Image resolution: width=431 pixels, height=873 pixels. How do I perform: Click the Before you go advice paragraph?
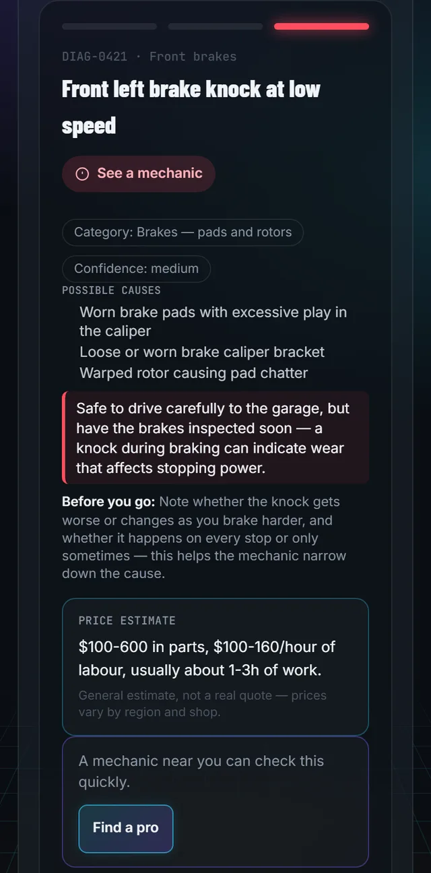pos(204,538)
